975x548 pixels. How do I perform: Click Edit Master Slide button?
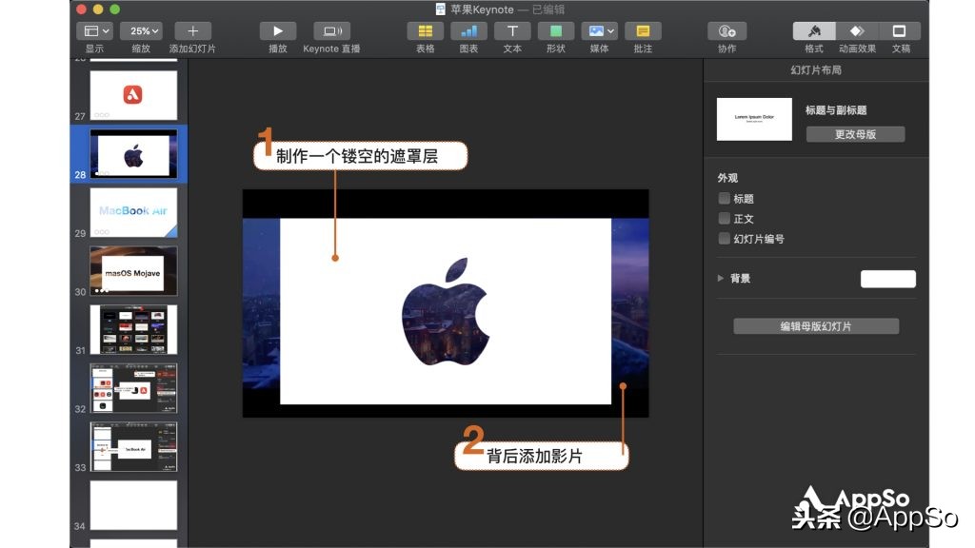815,325
